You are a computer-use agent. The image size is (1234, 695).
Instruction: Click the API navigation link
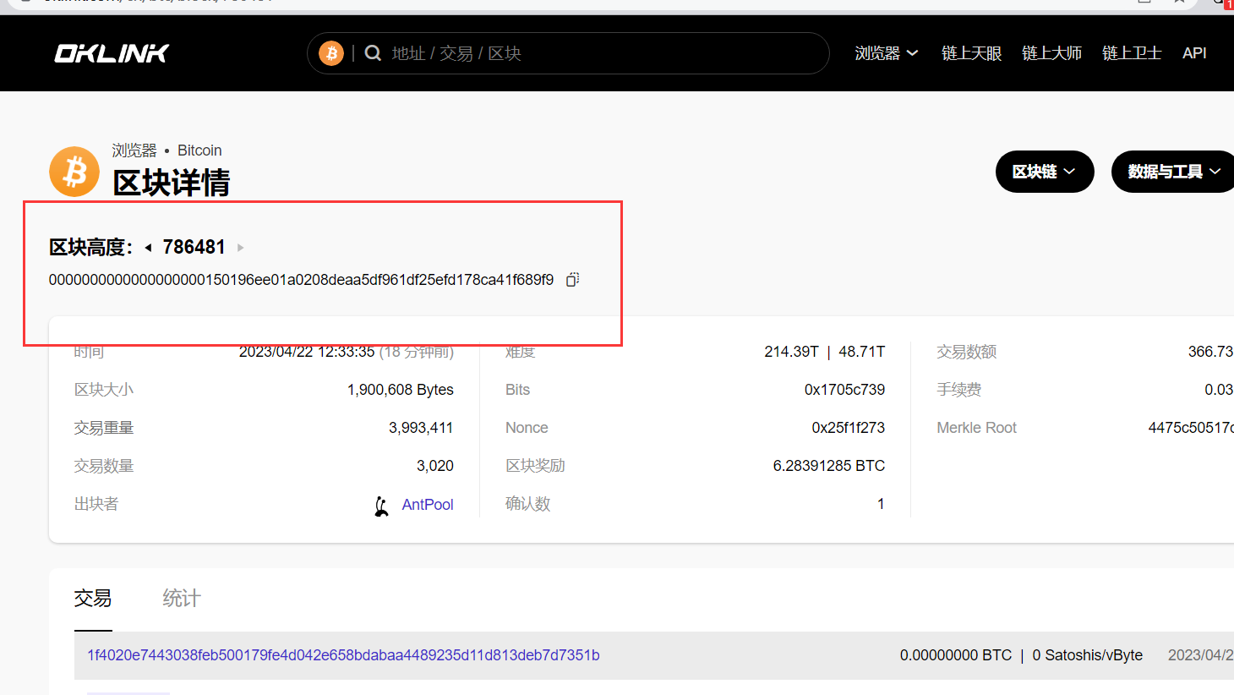tap(1194, 53)
